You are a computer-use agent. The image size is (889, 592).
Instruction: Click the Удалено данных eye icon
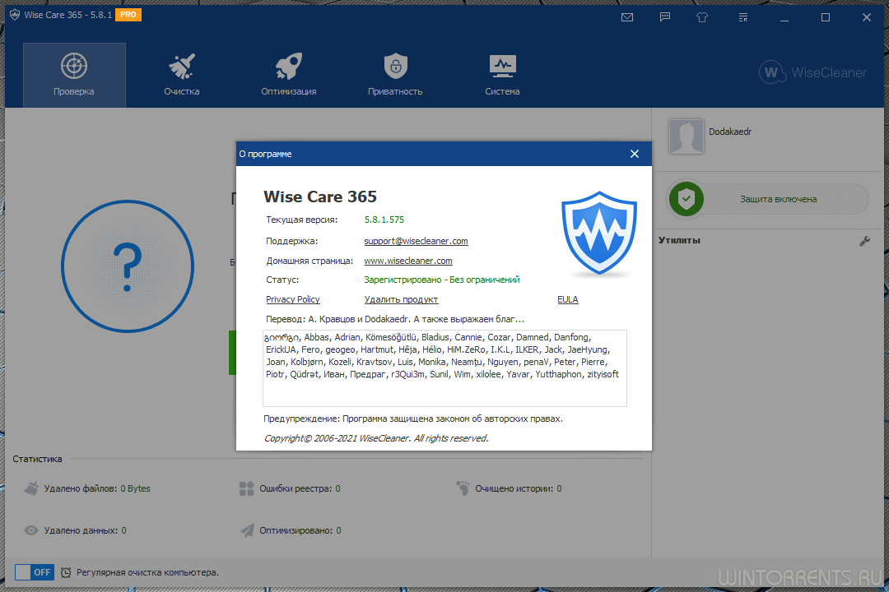tap(31, 530)
